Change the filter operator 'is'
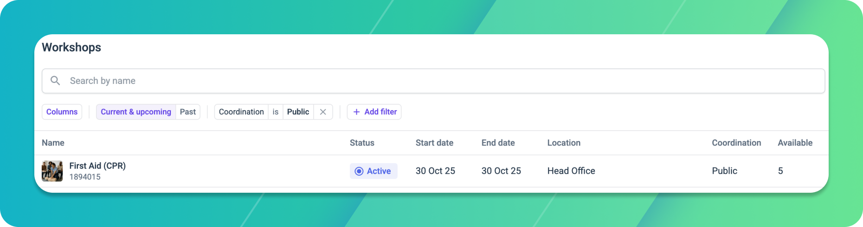 coord(276,112)
